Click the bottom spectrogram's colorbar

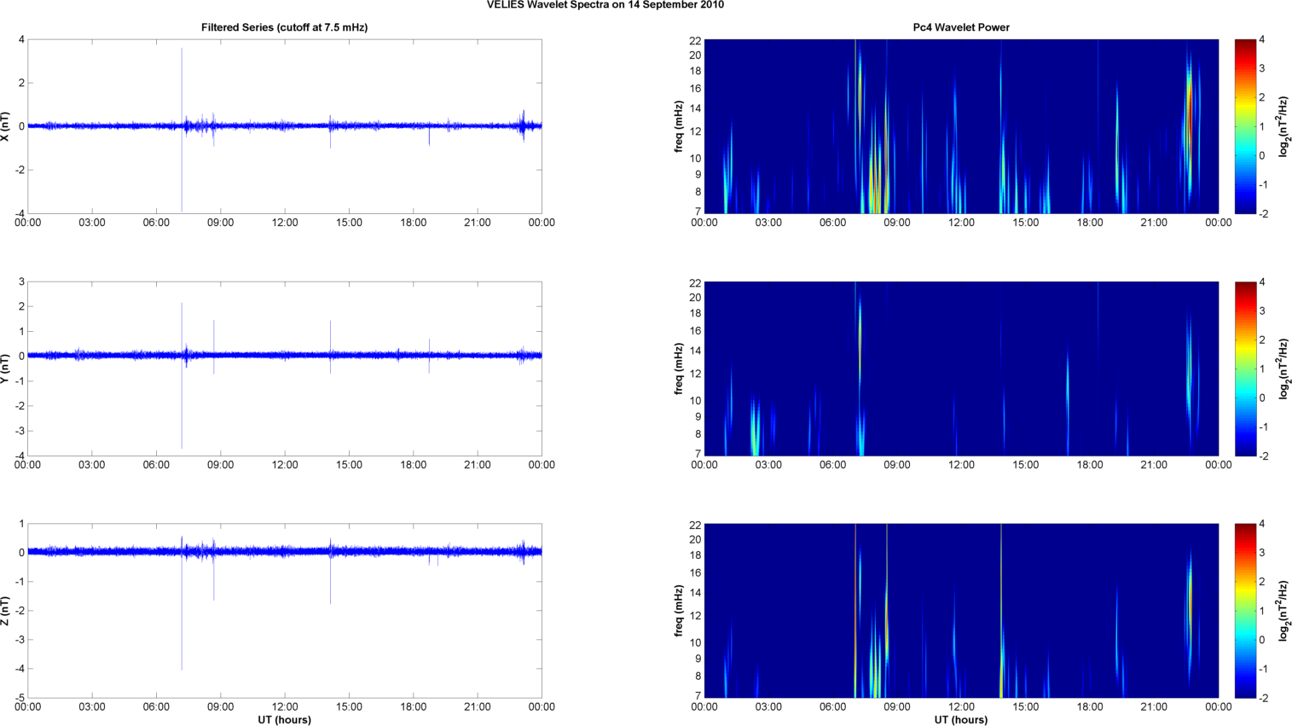(x=1245, y=611)
